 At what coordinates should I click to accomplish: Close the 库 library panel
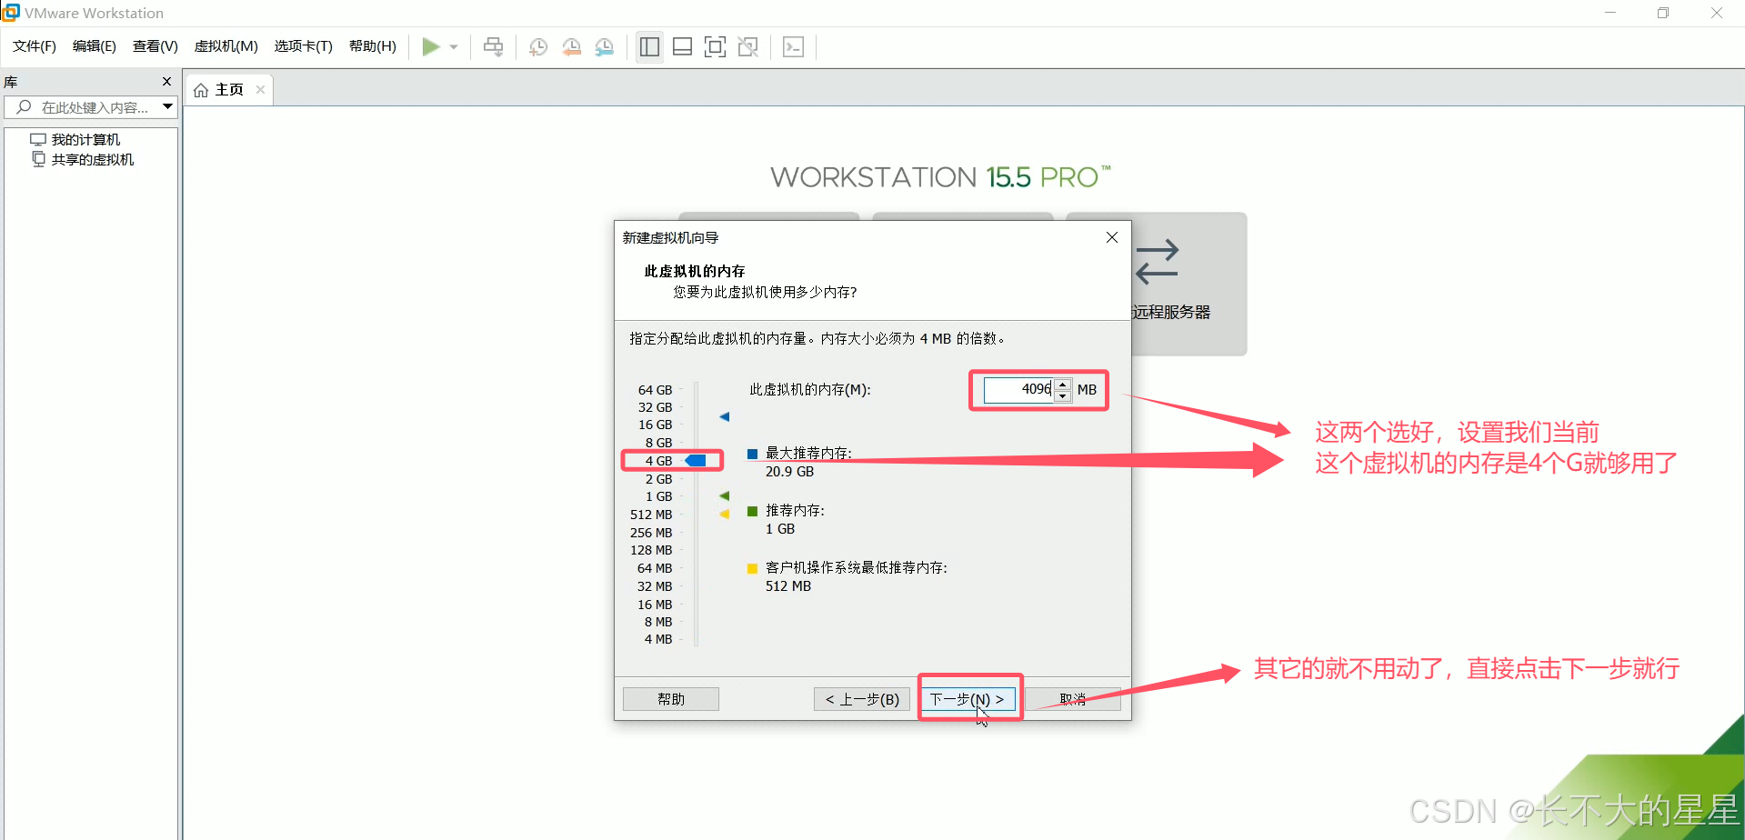pyautogui.click(x=166, y=82)
